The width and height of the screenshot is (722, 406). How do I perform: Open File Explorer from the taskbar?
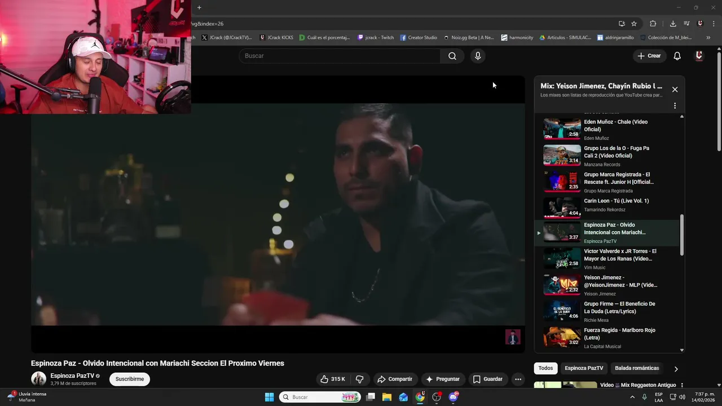click(387, 397)
